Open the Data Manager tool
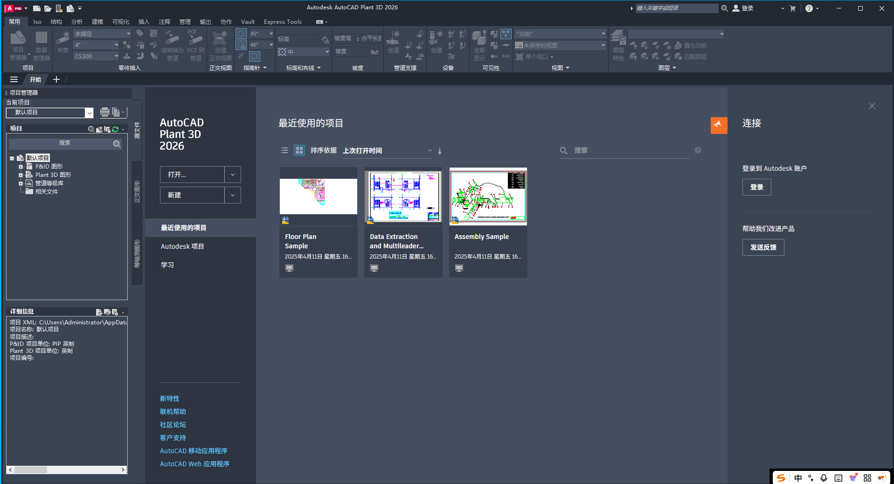This screenshot has width=894, height=484. (42, 44)
